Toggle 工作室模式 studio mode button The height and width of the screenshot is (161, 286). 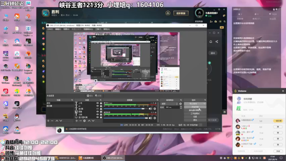click(x=195, y=113)
